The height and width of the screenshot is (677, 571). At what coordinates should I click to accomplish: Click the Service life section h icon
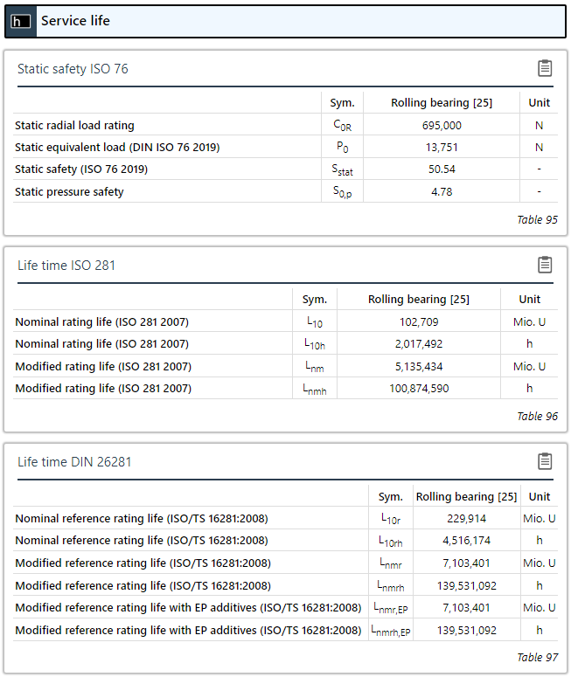(x=20, y=21)
